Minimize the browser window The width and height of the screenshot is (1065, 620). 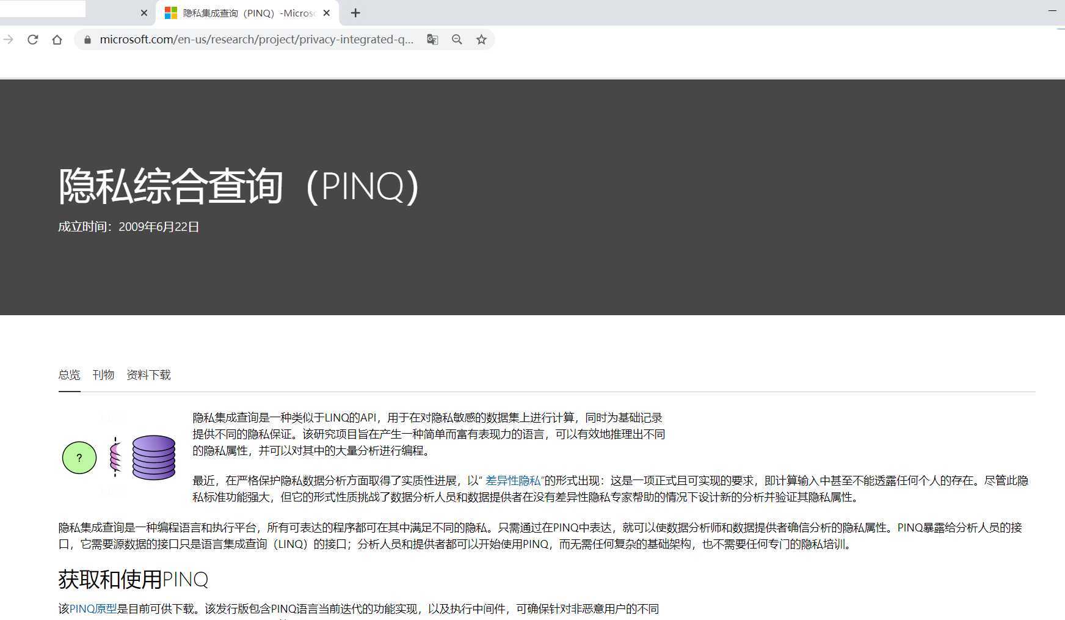click(1052, 11)
